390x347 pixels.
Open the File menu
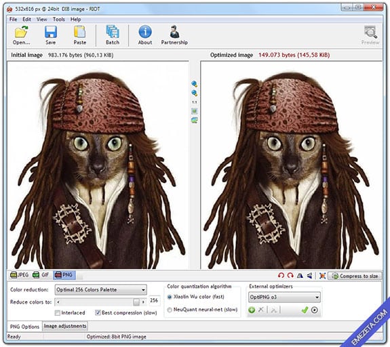pos(13,20)
